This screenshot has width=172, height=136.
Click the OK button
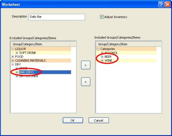(73, 120)
